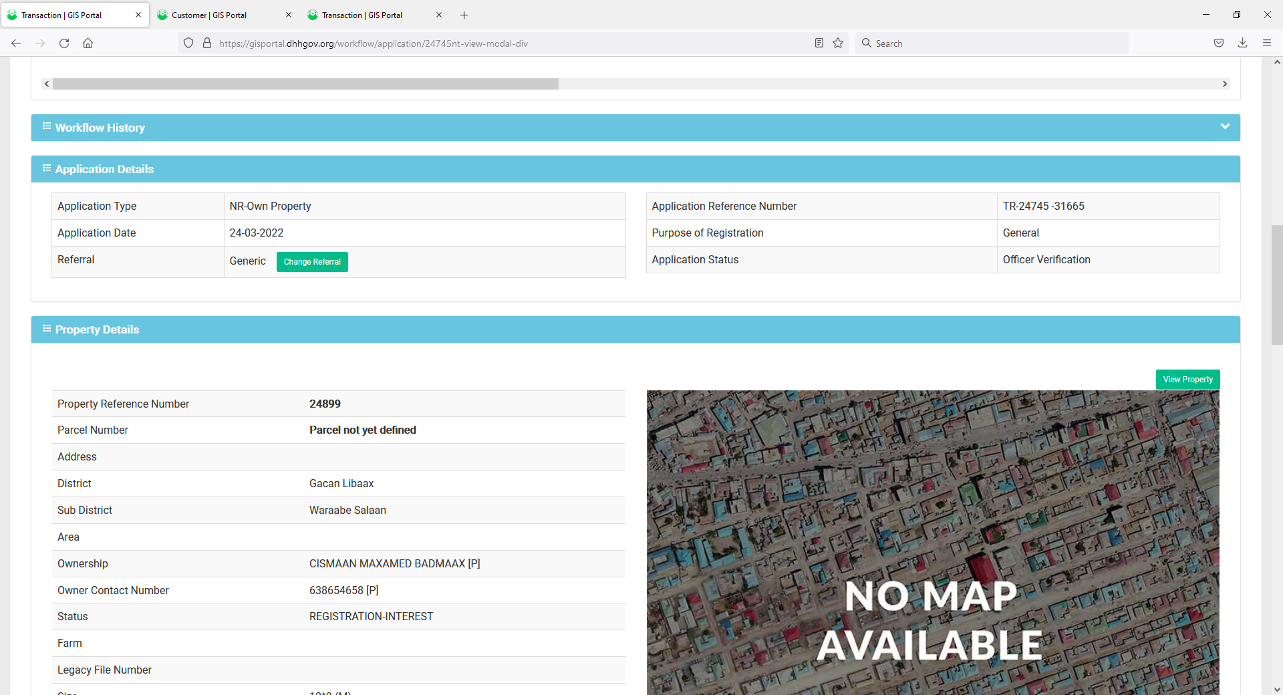Click the No Map Available image

tap(933, 543)
